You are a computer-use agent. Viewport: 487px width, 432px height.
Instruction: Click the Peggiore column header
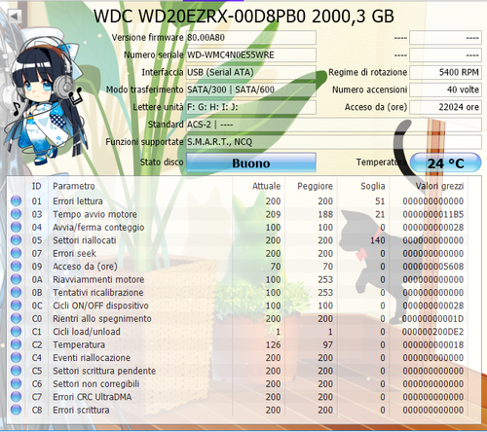pos(315,186)
